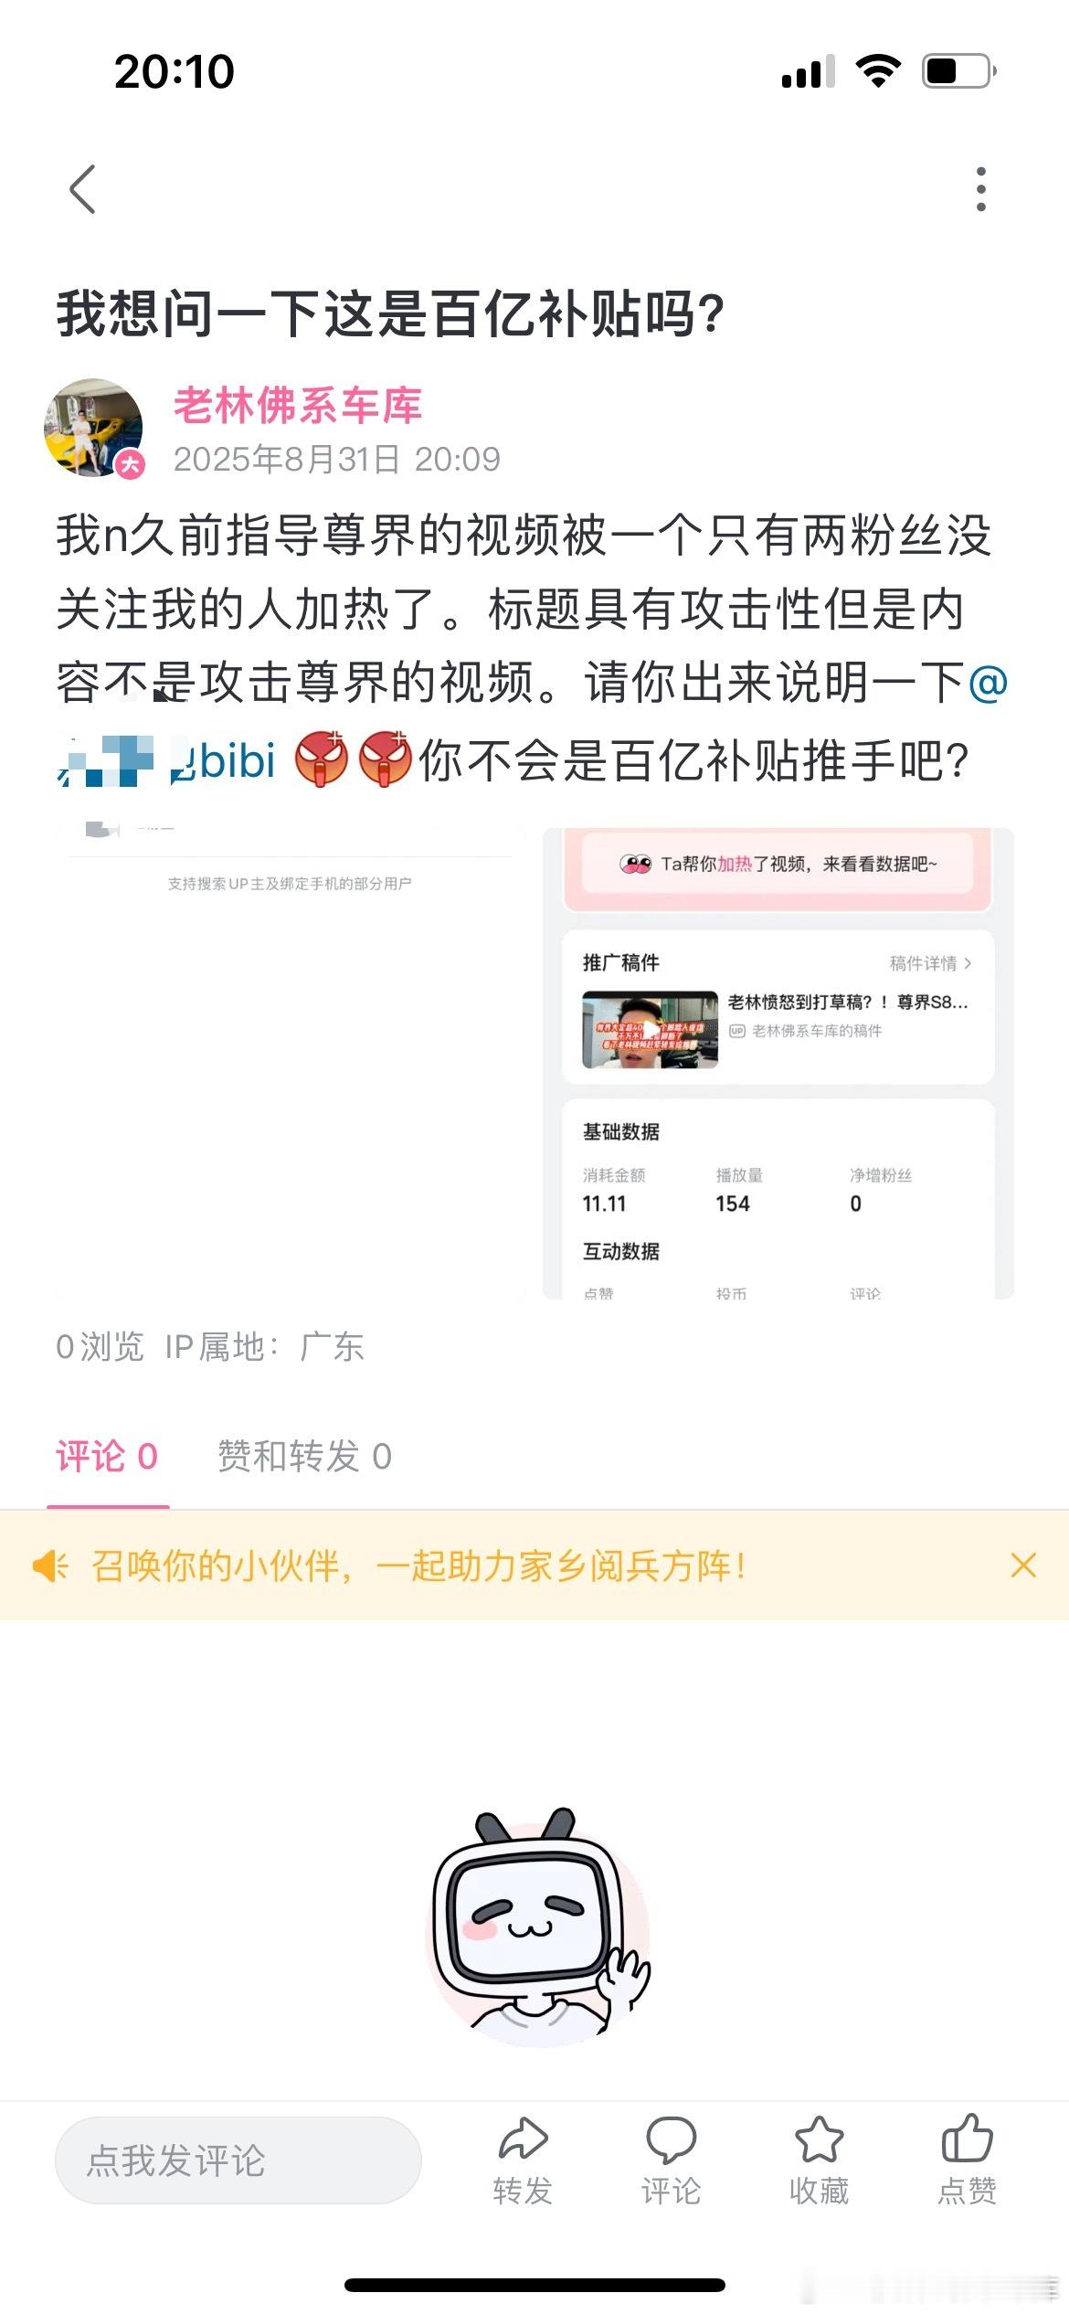
Task: Tap the Bilibili TV mascot illustration
Action: click(537, 1928)
